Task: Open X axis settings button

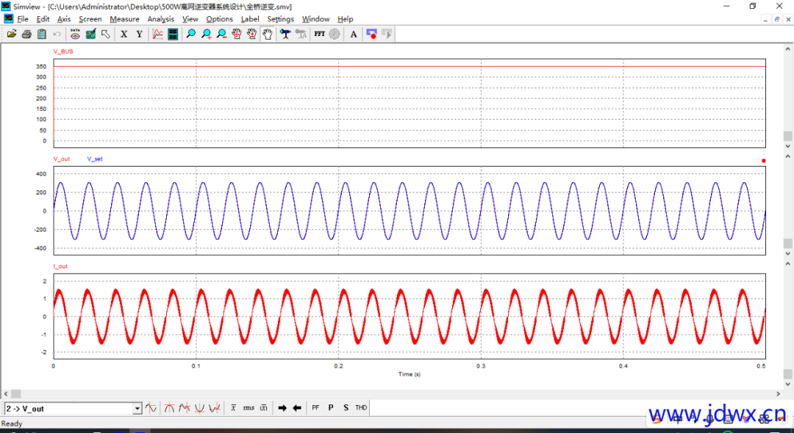Action: (124, 34)
